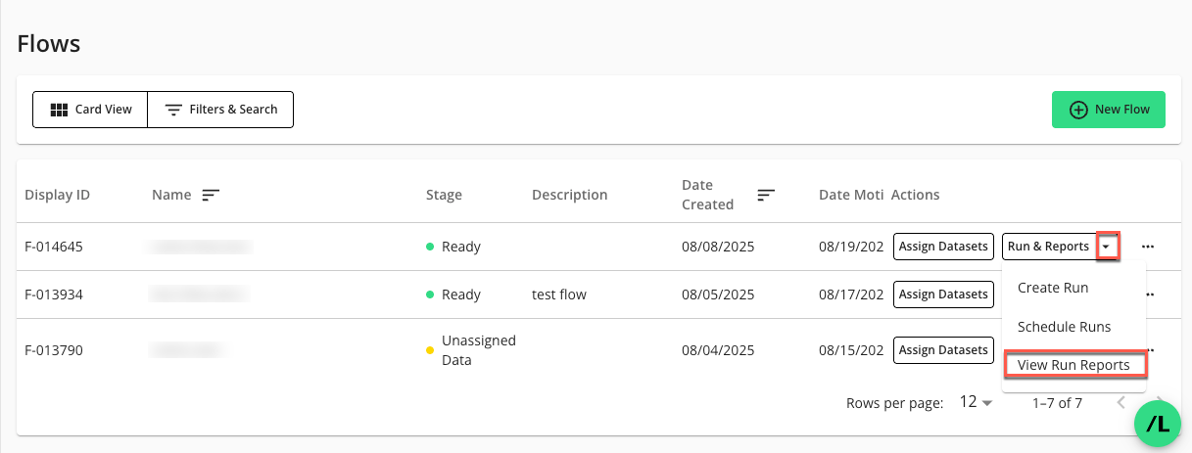This screenshot has height=453, width=1192.
Task: Sort by Name column sort icon
Action: point(210,195)
